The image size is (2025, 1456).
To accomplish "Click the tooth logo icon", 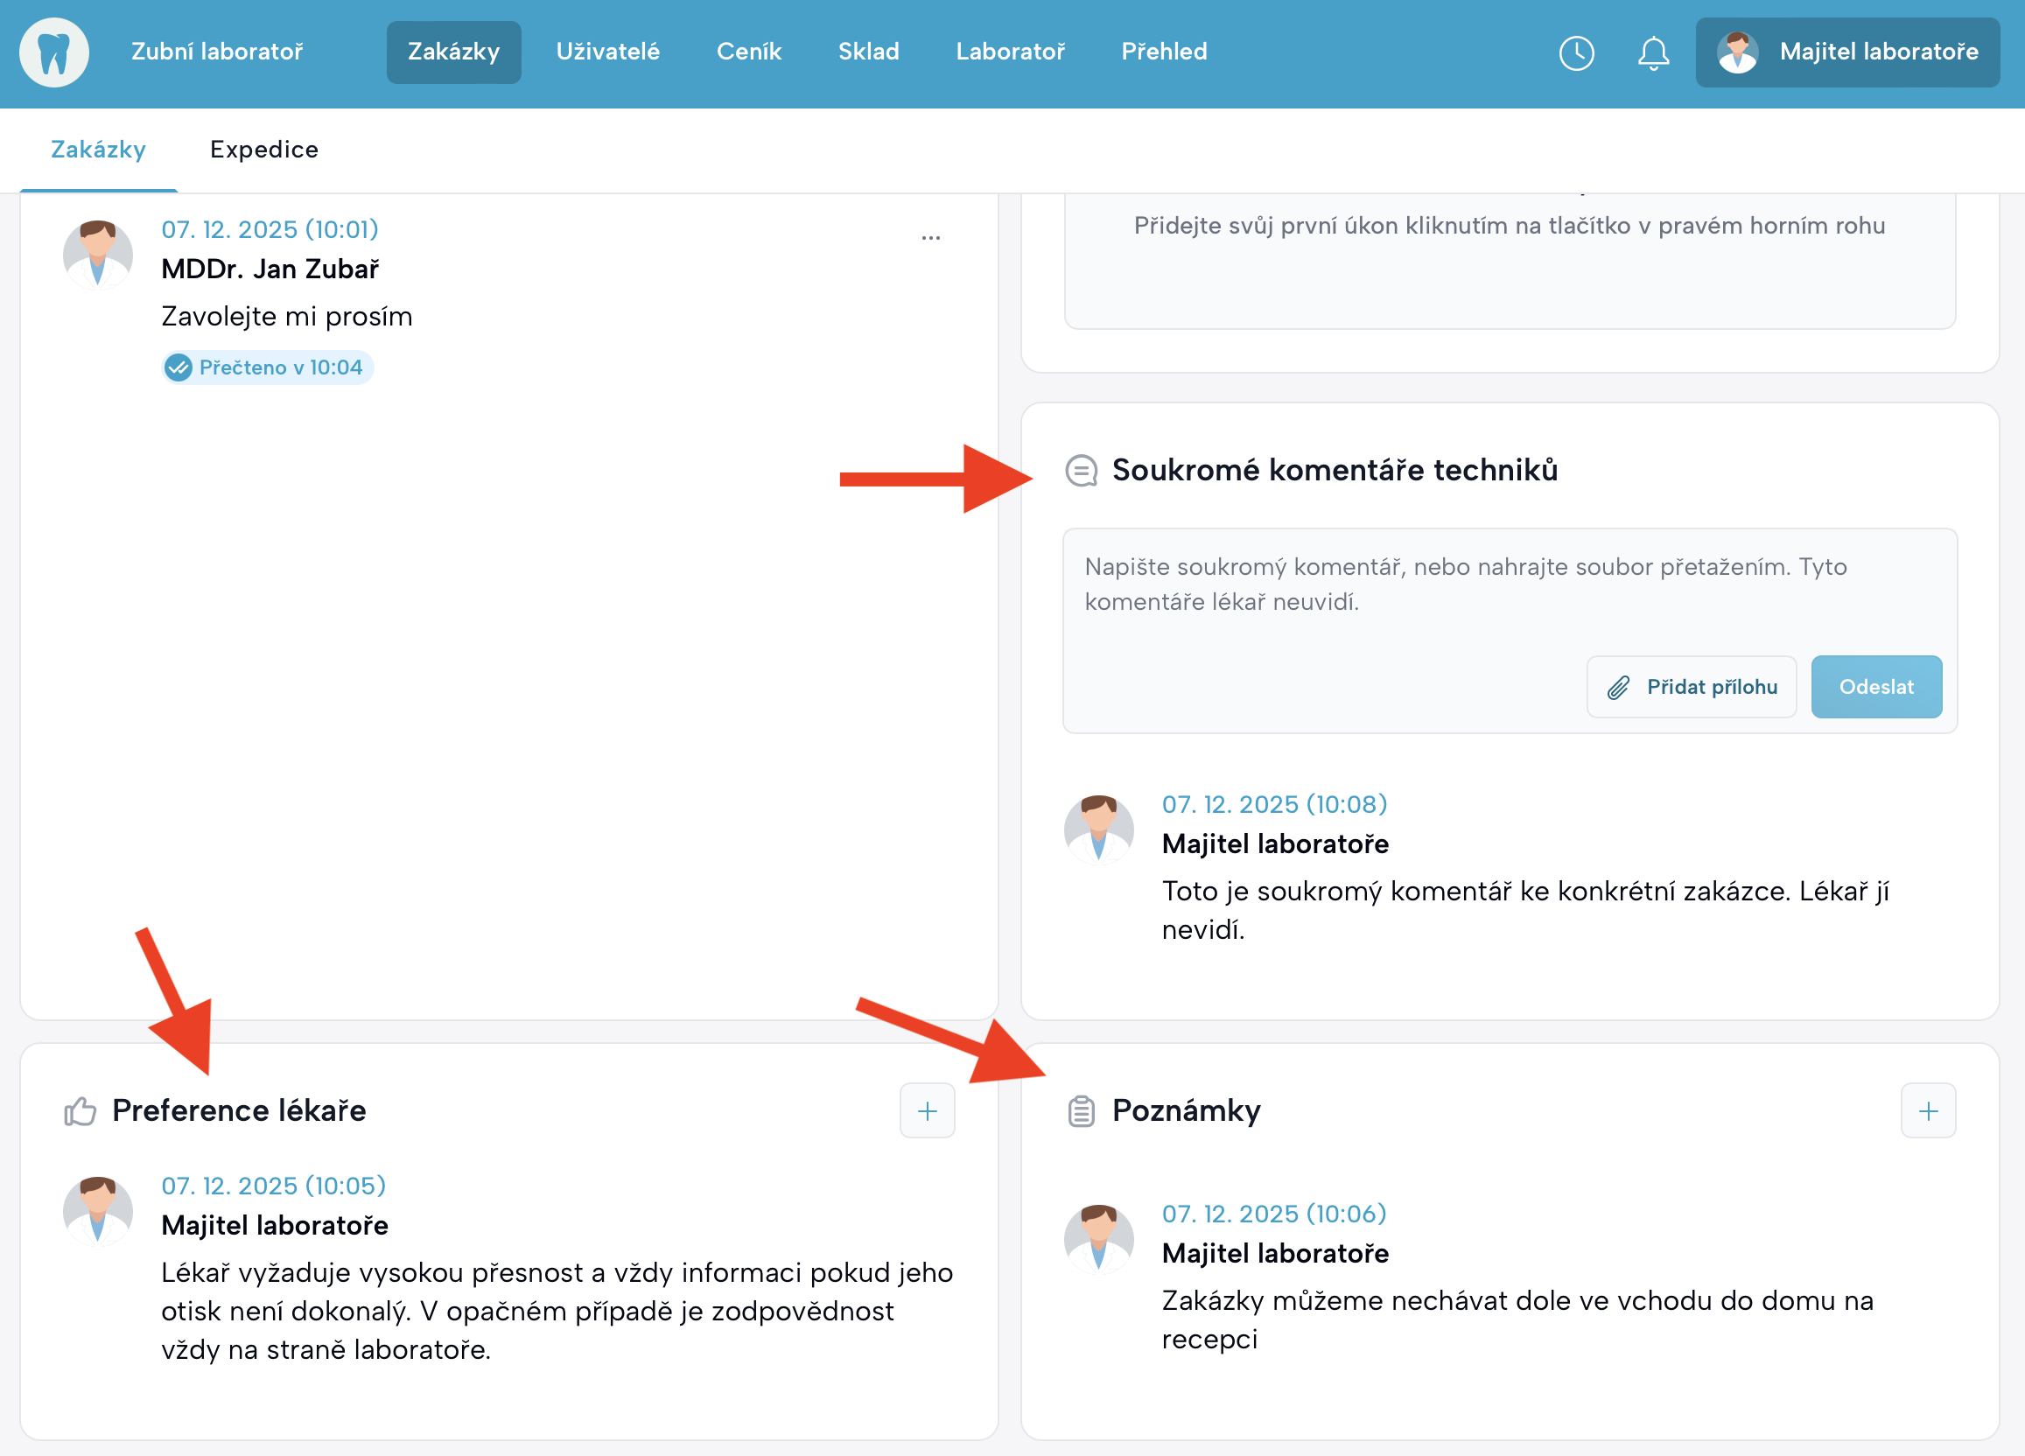I will tap(54, 52).
